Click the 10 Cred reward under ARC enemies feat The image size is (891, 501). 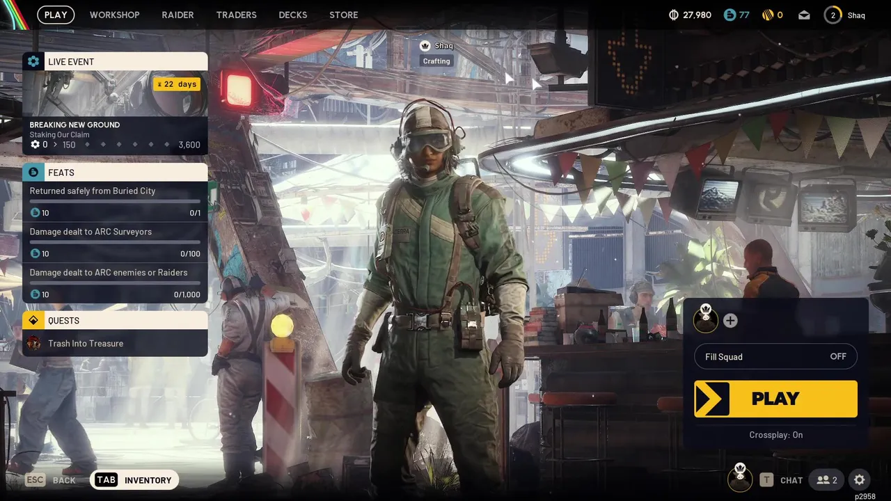(40, 294)
